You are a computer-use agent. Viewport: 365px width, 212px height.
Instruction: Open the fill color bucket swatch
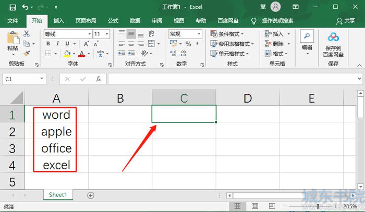coord(67,54)
